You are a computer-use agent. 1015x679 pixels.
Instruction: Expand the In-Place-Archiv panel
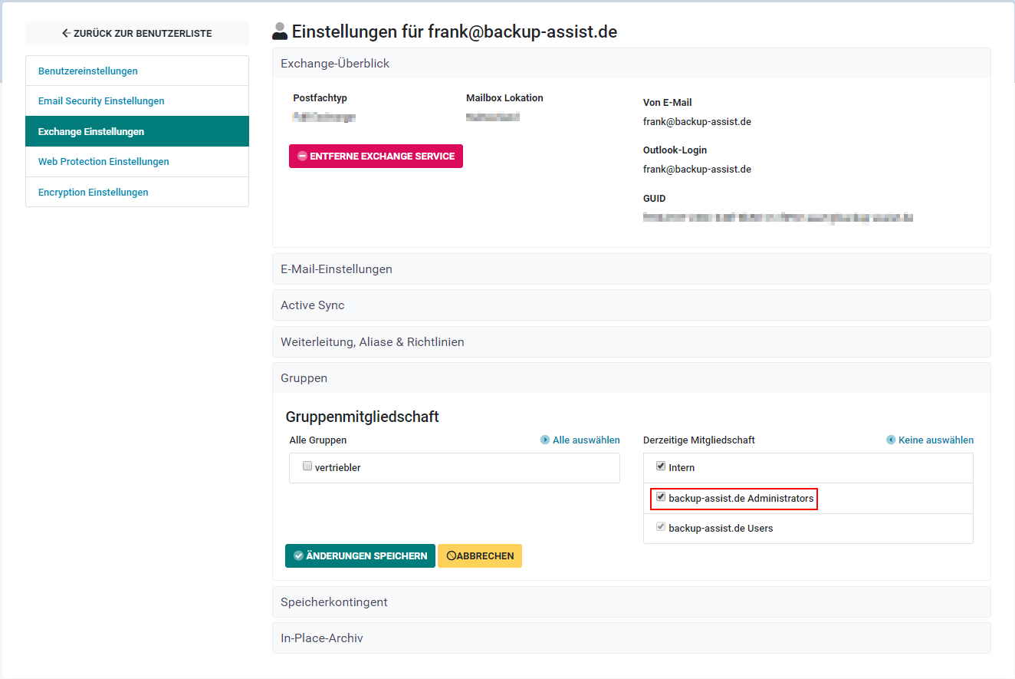tap(322, 638)
